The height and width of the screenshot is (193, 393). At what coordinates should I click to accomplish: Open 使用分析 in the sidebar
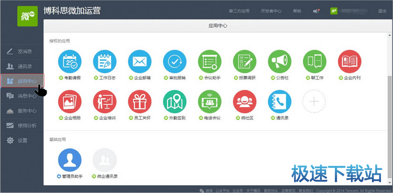click(22, 126)
